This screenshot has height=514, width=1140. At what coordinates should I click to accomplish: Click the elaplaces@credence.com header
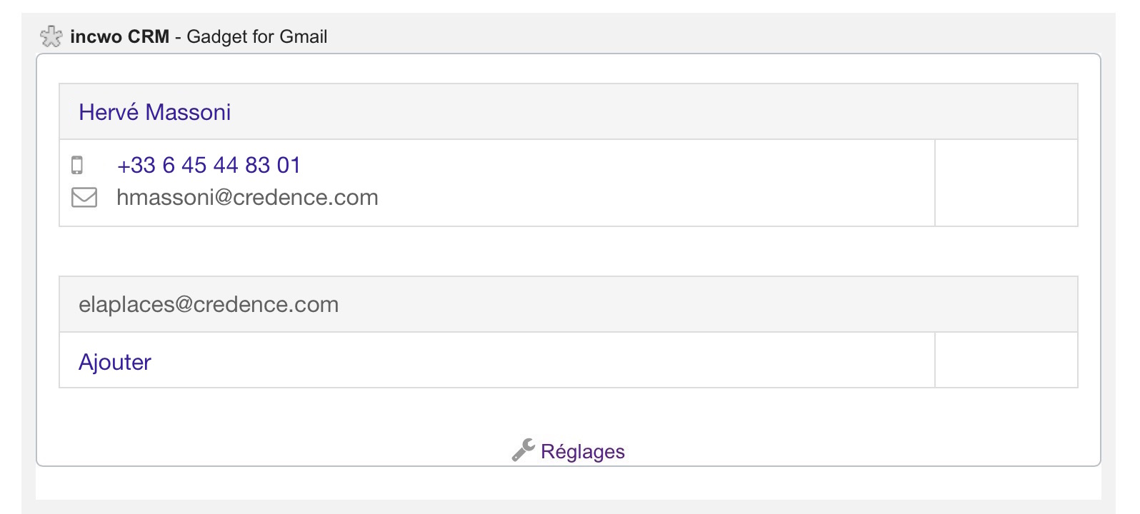pyautogui.click(x=209, y=304)
